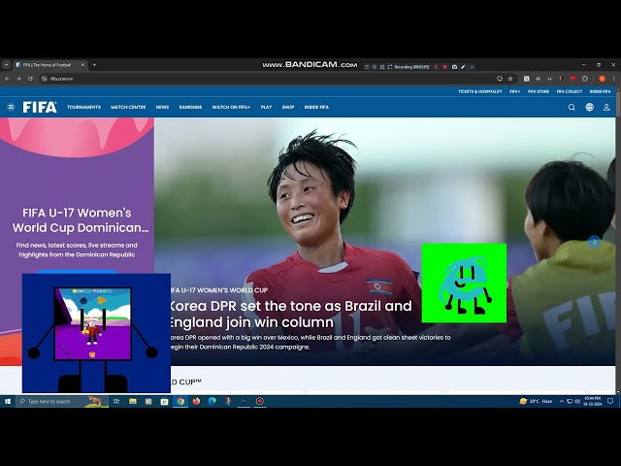621x466 pixels.
Task: Open File Explorer from taskbar
Action: point(133,401)
